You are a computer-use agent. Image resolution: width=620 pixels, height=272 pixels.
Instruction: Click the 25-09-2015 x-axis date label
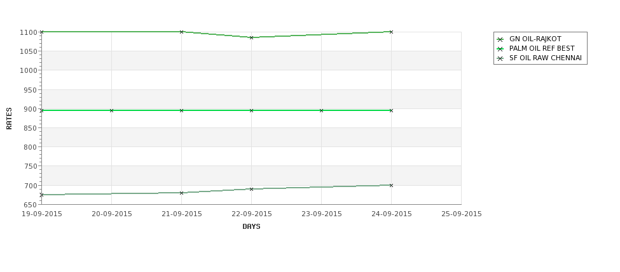pos(462,214)
